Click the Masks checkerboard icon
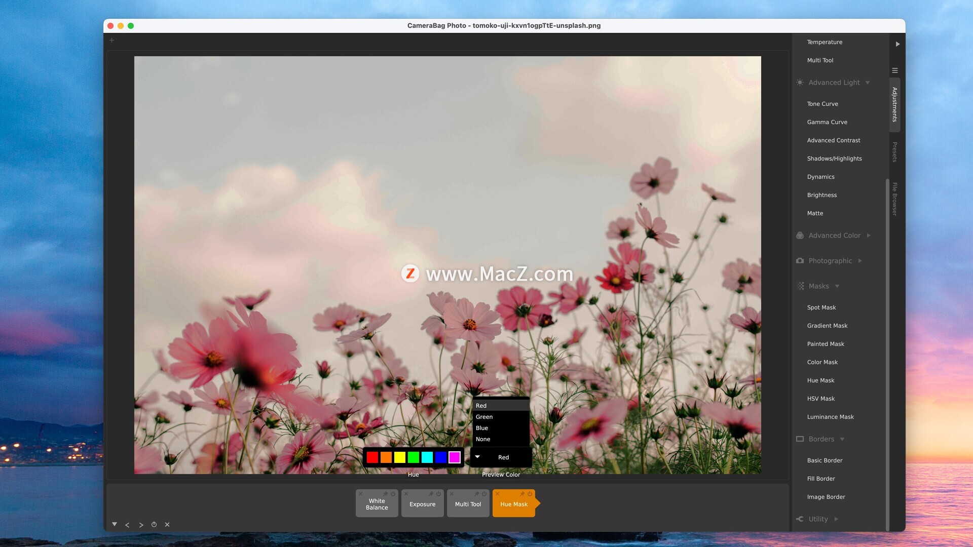The height and width of the screenshot is (547, 973). (x=800, y=286)
